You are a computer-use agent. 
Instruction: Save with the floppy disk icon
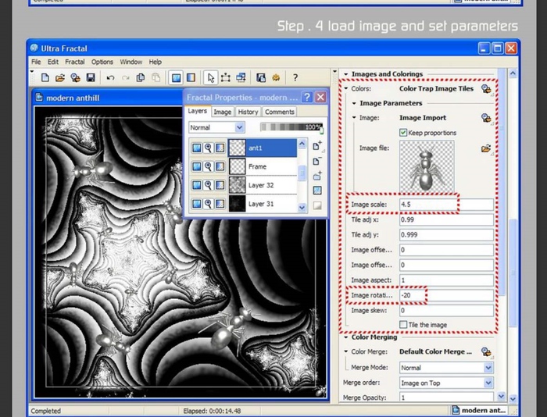(x=91, y=77)
